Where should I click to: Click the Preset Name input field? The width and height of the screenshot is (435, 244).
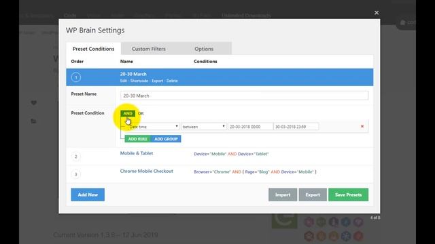[x=245, y=96]
